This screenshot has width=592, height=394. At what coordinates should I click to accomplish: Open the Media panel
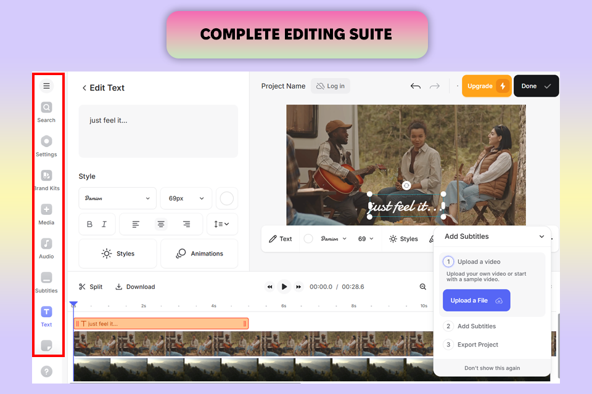[46, 214]
